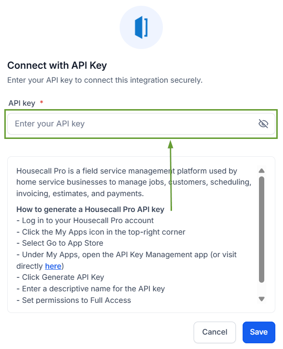Screen dimensions: 283x349
Task: Click the 'connect this integration securely' subtitle
Action: point(105,80)
